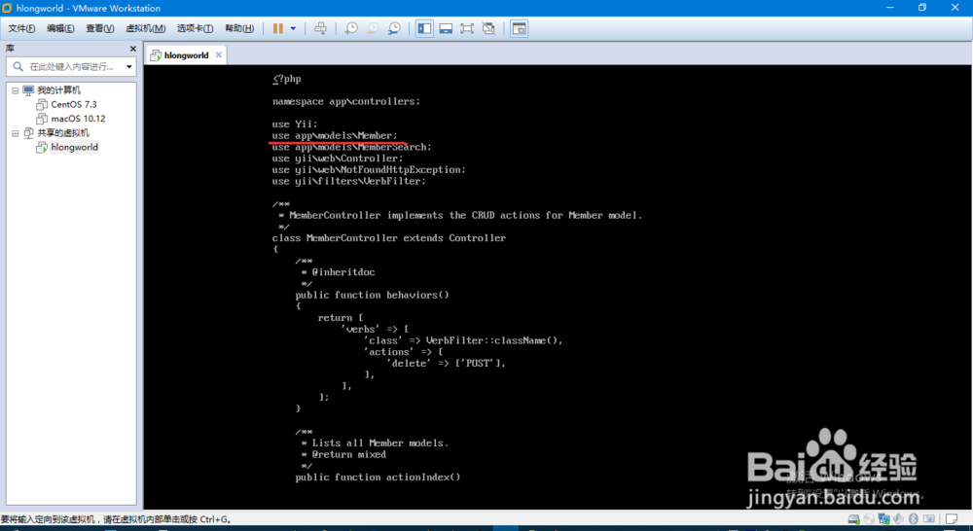The width and height of the screenshot is (973, 531).
Task: Click 'public function behaviors()' in console
Action: point(372,296)
